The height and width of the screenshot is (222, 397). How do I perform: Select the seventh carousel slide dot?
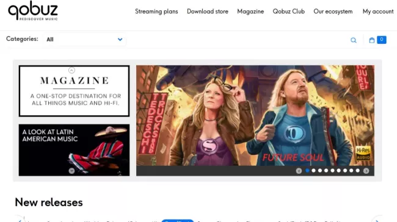point(345,171)
